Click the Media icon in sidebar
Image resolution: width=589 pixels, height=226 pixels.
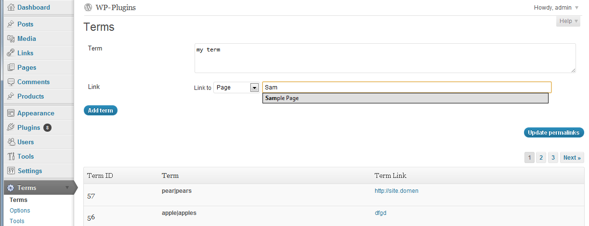point(11,38)
